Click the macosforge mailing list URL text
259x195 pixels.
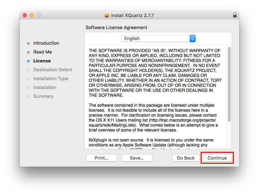[152, 123]
